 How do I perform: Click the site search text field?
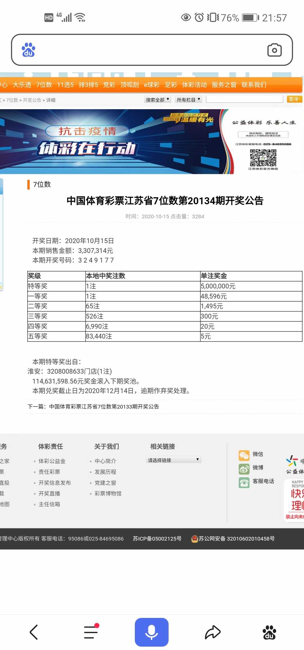(245, 99)
